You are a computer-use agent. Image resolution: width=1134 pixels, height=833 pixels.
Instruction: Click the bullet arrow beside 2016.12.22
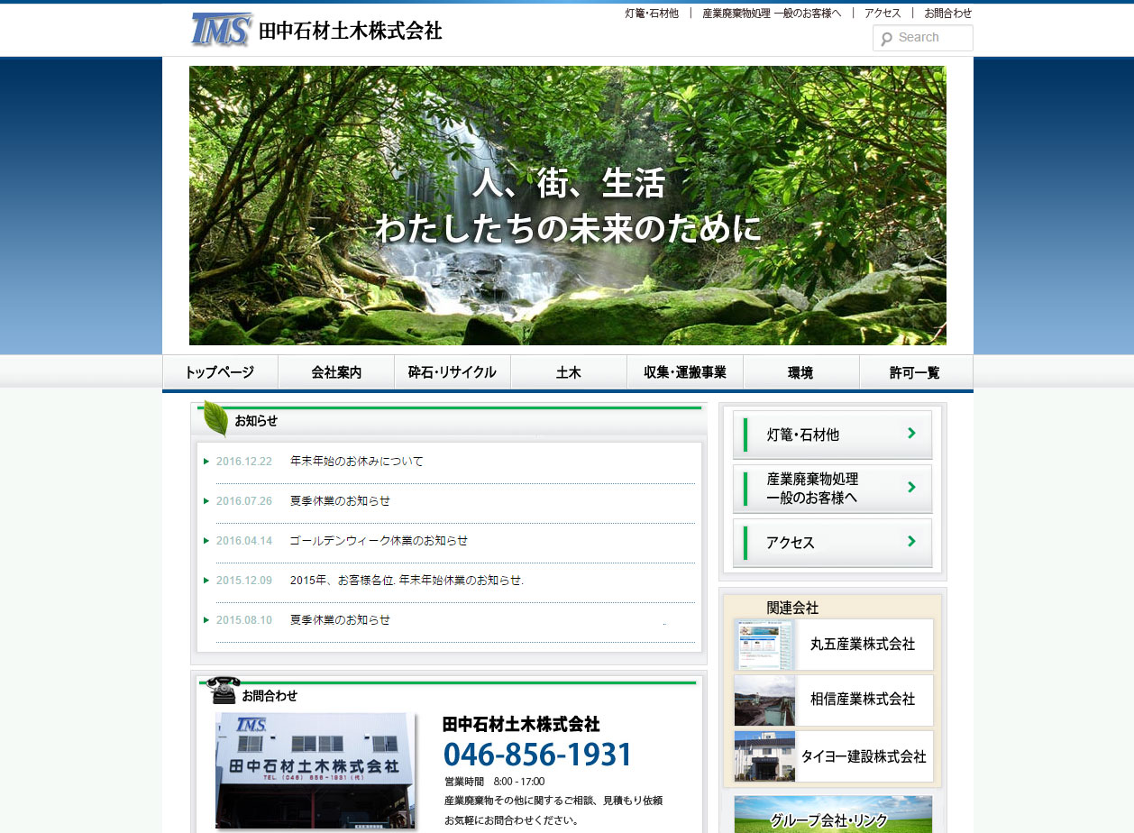pyautogui.click(x=207, y=462)
